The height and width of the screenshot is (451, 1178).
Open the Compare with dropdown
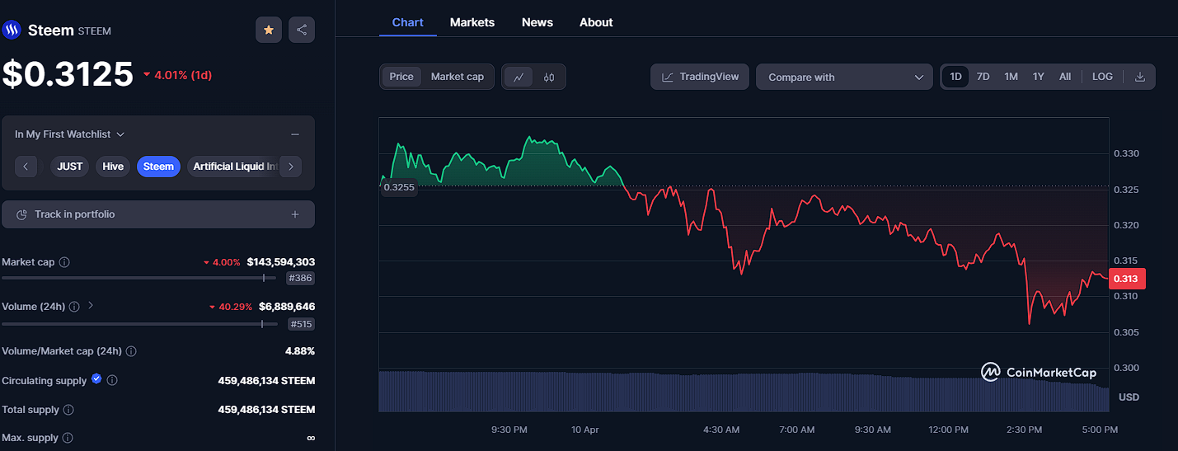pyautogui.click(x=844, y=77)
